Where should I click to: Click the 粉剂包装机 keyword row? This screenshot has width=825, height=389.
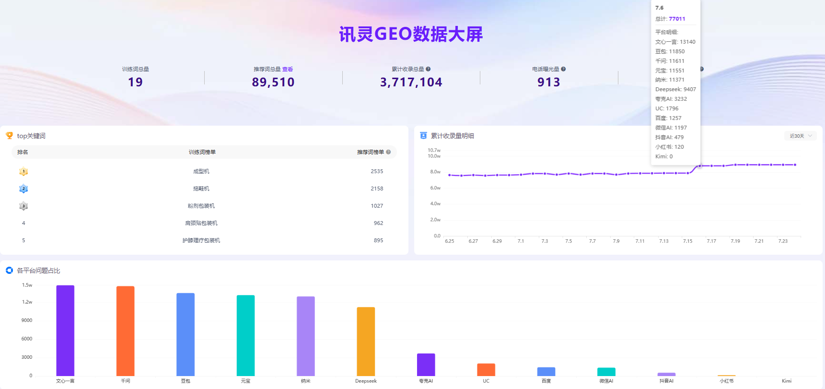pos(204,206)
